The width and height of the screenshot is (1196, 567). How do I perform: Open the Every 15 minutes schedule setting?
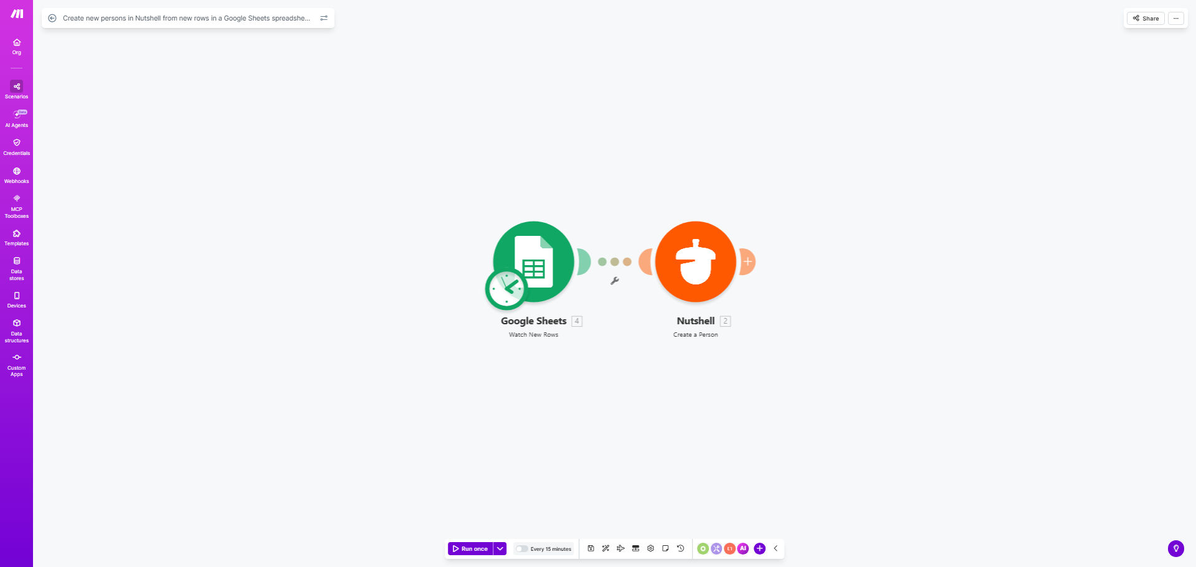point(551,549)
